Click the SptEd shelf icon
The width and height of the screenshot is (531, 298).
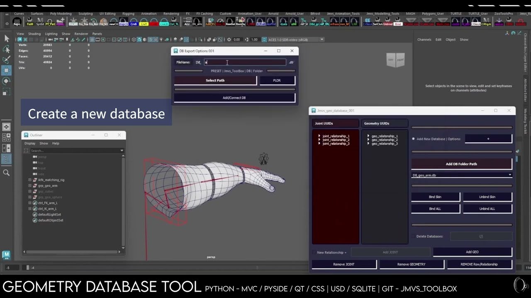(x=40, y=21)
